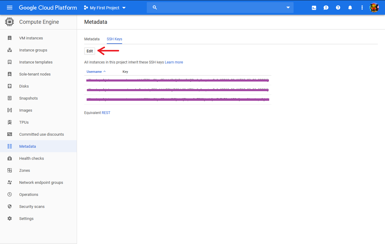Focus the top search input field
The height and width of the screenshot is (244, 385).
(220, 8)
